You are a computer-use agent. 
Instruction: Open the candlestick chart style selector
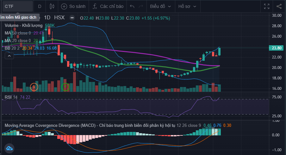52,6
